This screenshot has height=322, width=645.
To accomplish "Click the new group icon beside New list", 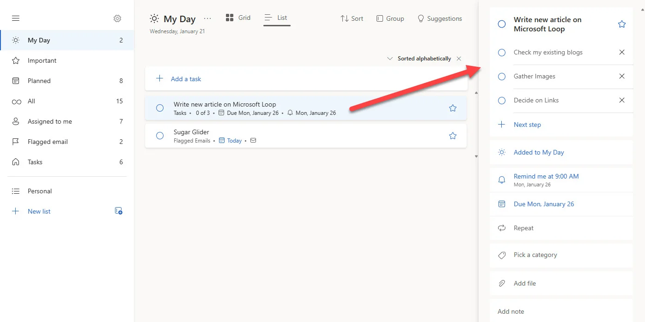I will pos(118,211).
